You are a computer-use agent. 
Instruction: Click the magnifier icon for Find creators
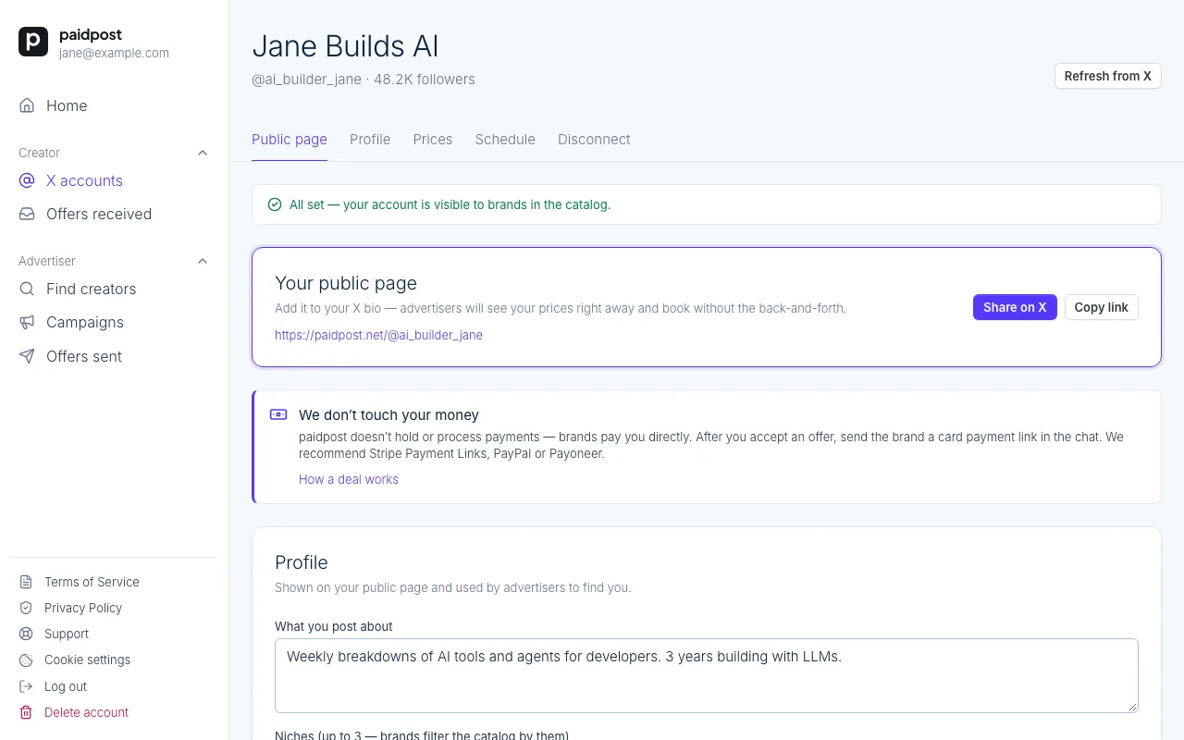tap(27, 289)
